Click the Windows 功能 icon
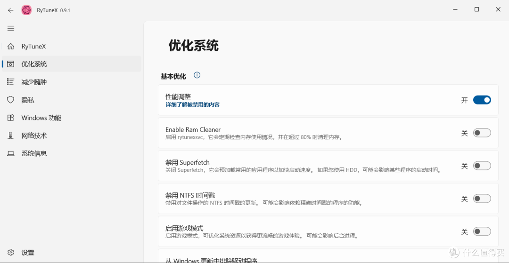Screen dimensions: 509x263 click(x=11, y=118)
